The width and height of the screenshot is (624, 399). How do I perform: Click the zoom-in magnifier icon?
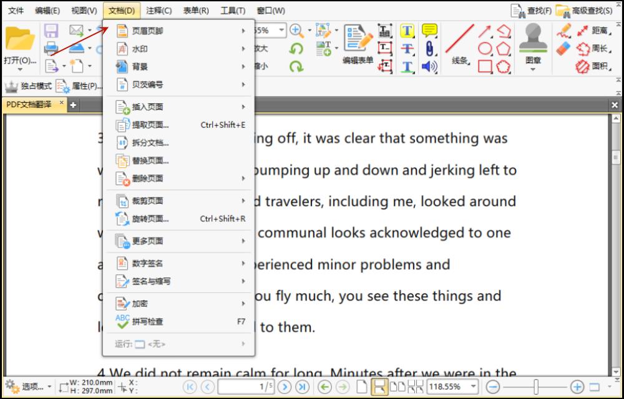(x=296, y=31)
